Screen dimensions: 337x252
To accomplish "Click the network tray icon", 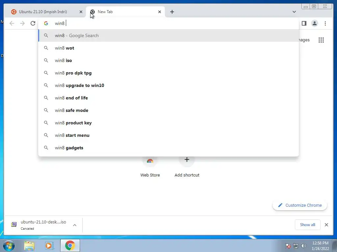I will 296,246.
